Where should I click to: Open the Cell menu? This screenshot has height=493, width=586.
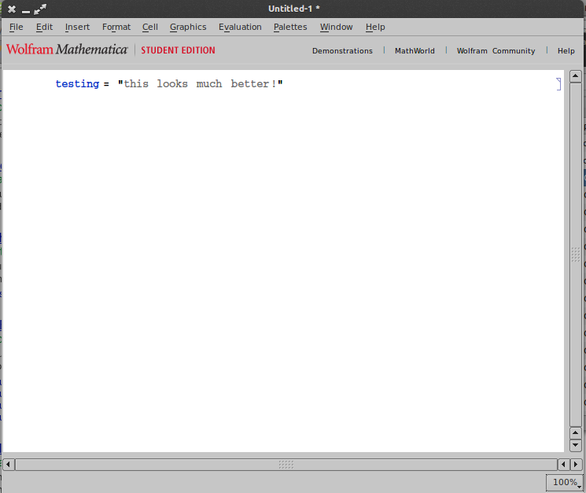150,27
